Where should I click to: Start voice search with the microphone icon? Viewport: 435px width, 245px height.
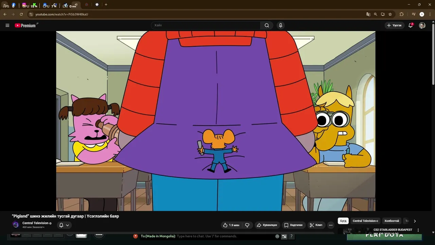pos(280,25)
